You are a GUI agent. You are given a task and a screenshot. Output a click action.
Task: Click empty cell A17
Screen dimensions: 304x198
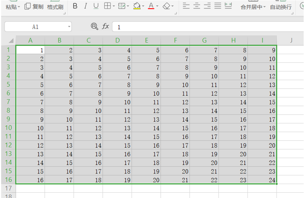[x=30, y=188]
